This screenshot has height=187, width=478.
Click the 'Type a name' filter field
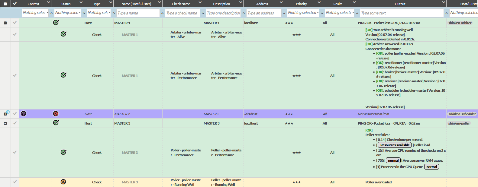pos(138,13)
